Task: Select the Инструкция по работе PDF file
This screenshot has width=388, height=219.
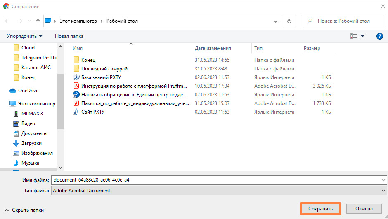Action: click(x=134, y=86)
